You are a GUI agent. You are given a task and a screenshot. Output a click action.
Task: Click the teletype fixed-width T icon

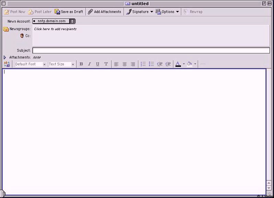[106, 64]
